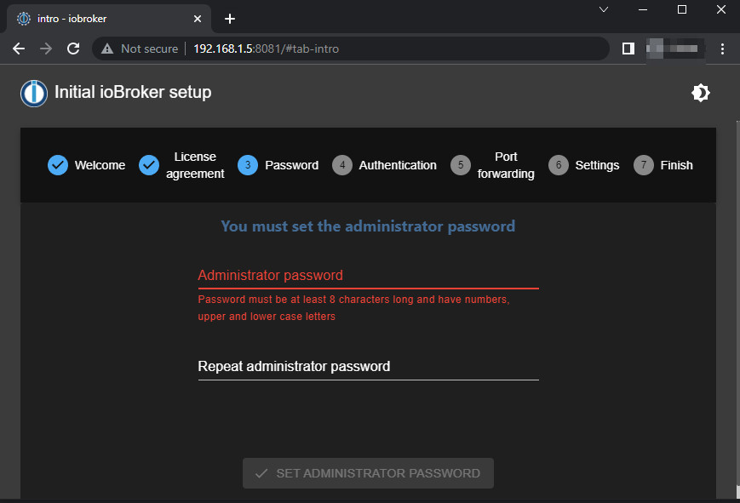740x503 pixels.
Task: Click step 7 Finish circle icon
Action: point(644,165)
